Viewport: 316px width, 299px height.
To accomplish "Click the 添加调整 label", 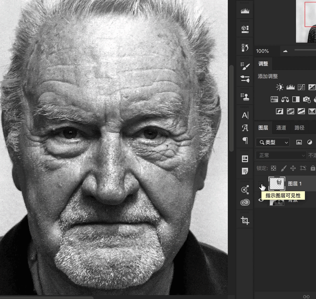I will coord(268,76).
